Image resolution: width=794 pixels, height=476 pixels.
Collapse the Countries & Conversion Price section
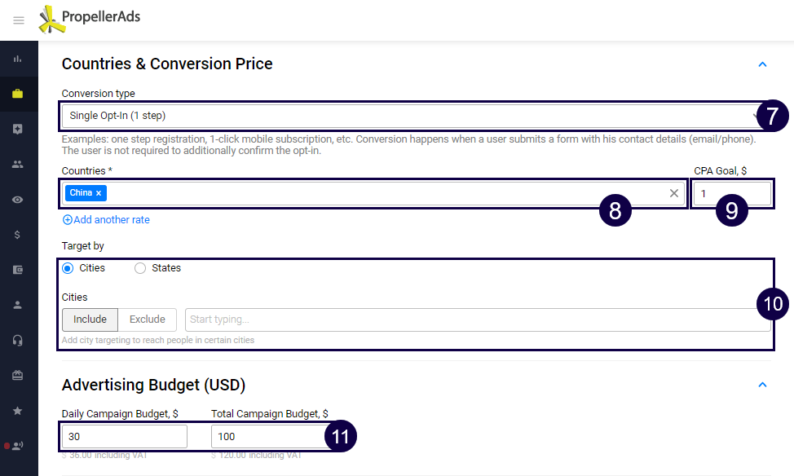tap(762, 64)
